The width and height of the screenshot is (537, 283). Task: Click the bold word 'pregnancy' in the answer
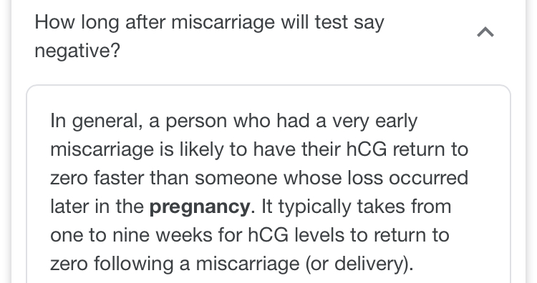[200, 207]
